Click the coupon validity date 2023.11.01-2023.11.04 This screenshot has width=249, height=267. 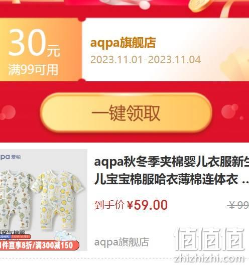tap(146, 60)
